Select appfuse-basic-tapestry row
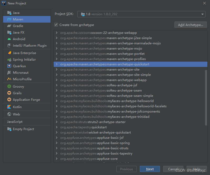Viewport: 210px width, 175px height. tap(131, 153)
